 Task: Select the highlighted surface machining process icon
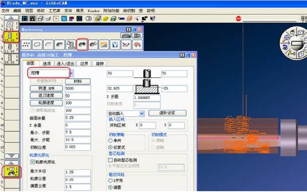tap(82, 44)
